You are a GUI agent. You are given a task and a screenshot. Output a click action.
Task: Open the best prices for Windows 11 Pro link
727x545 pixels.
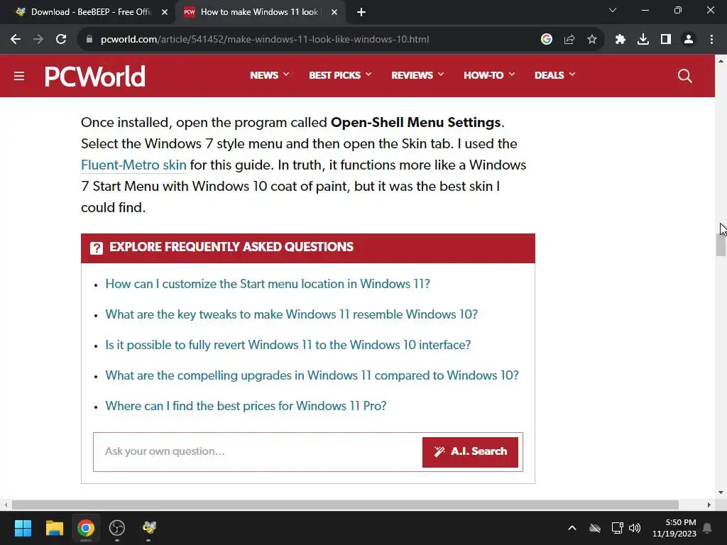pos(246,406)
